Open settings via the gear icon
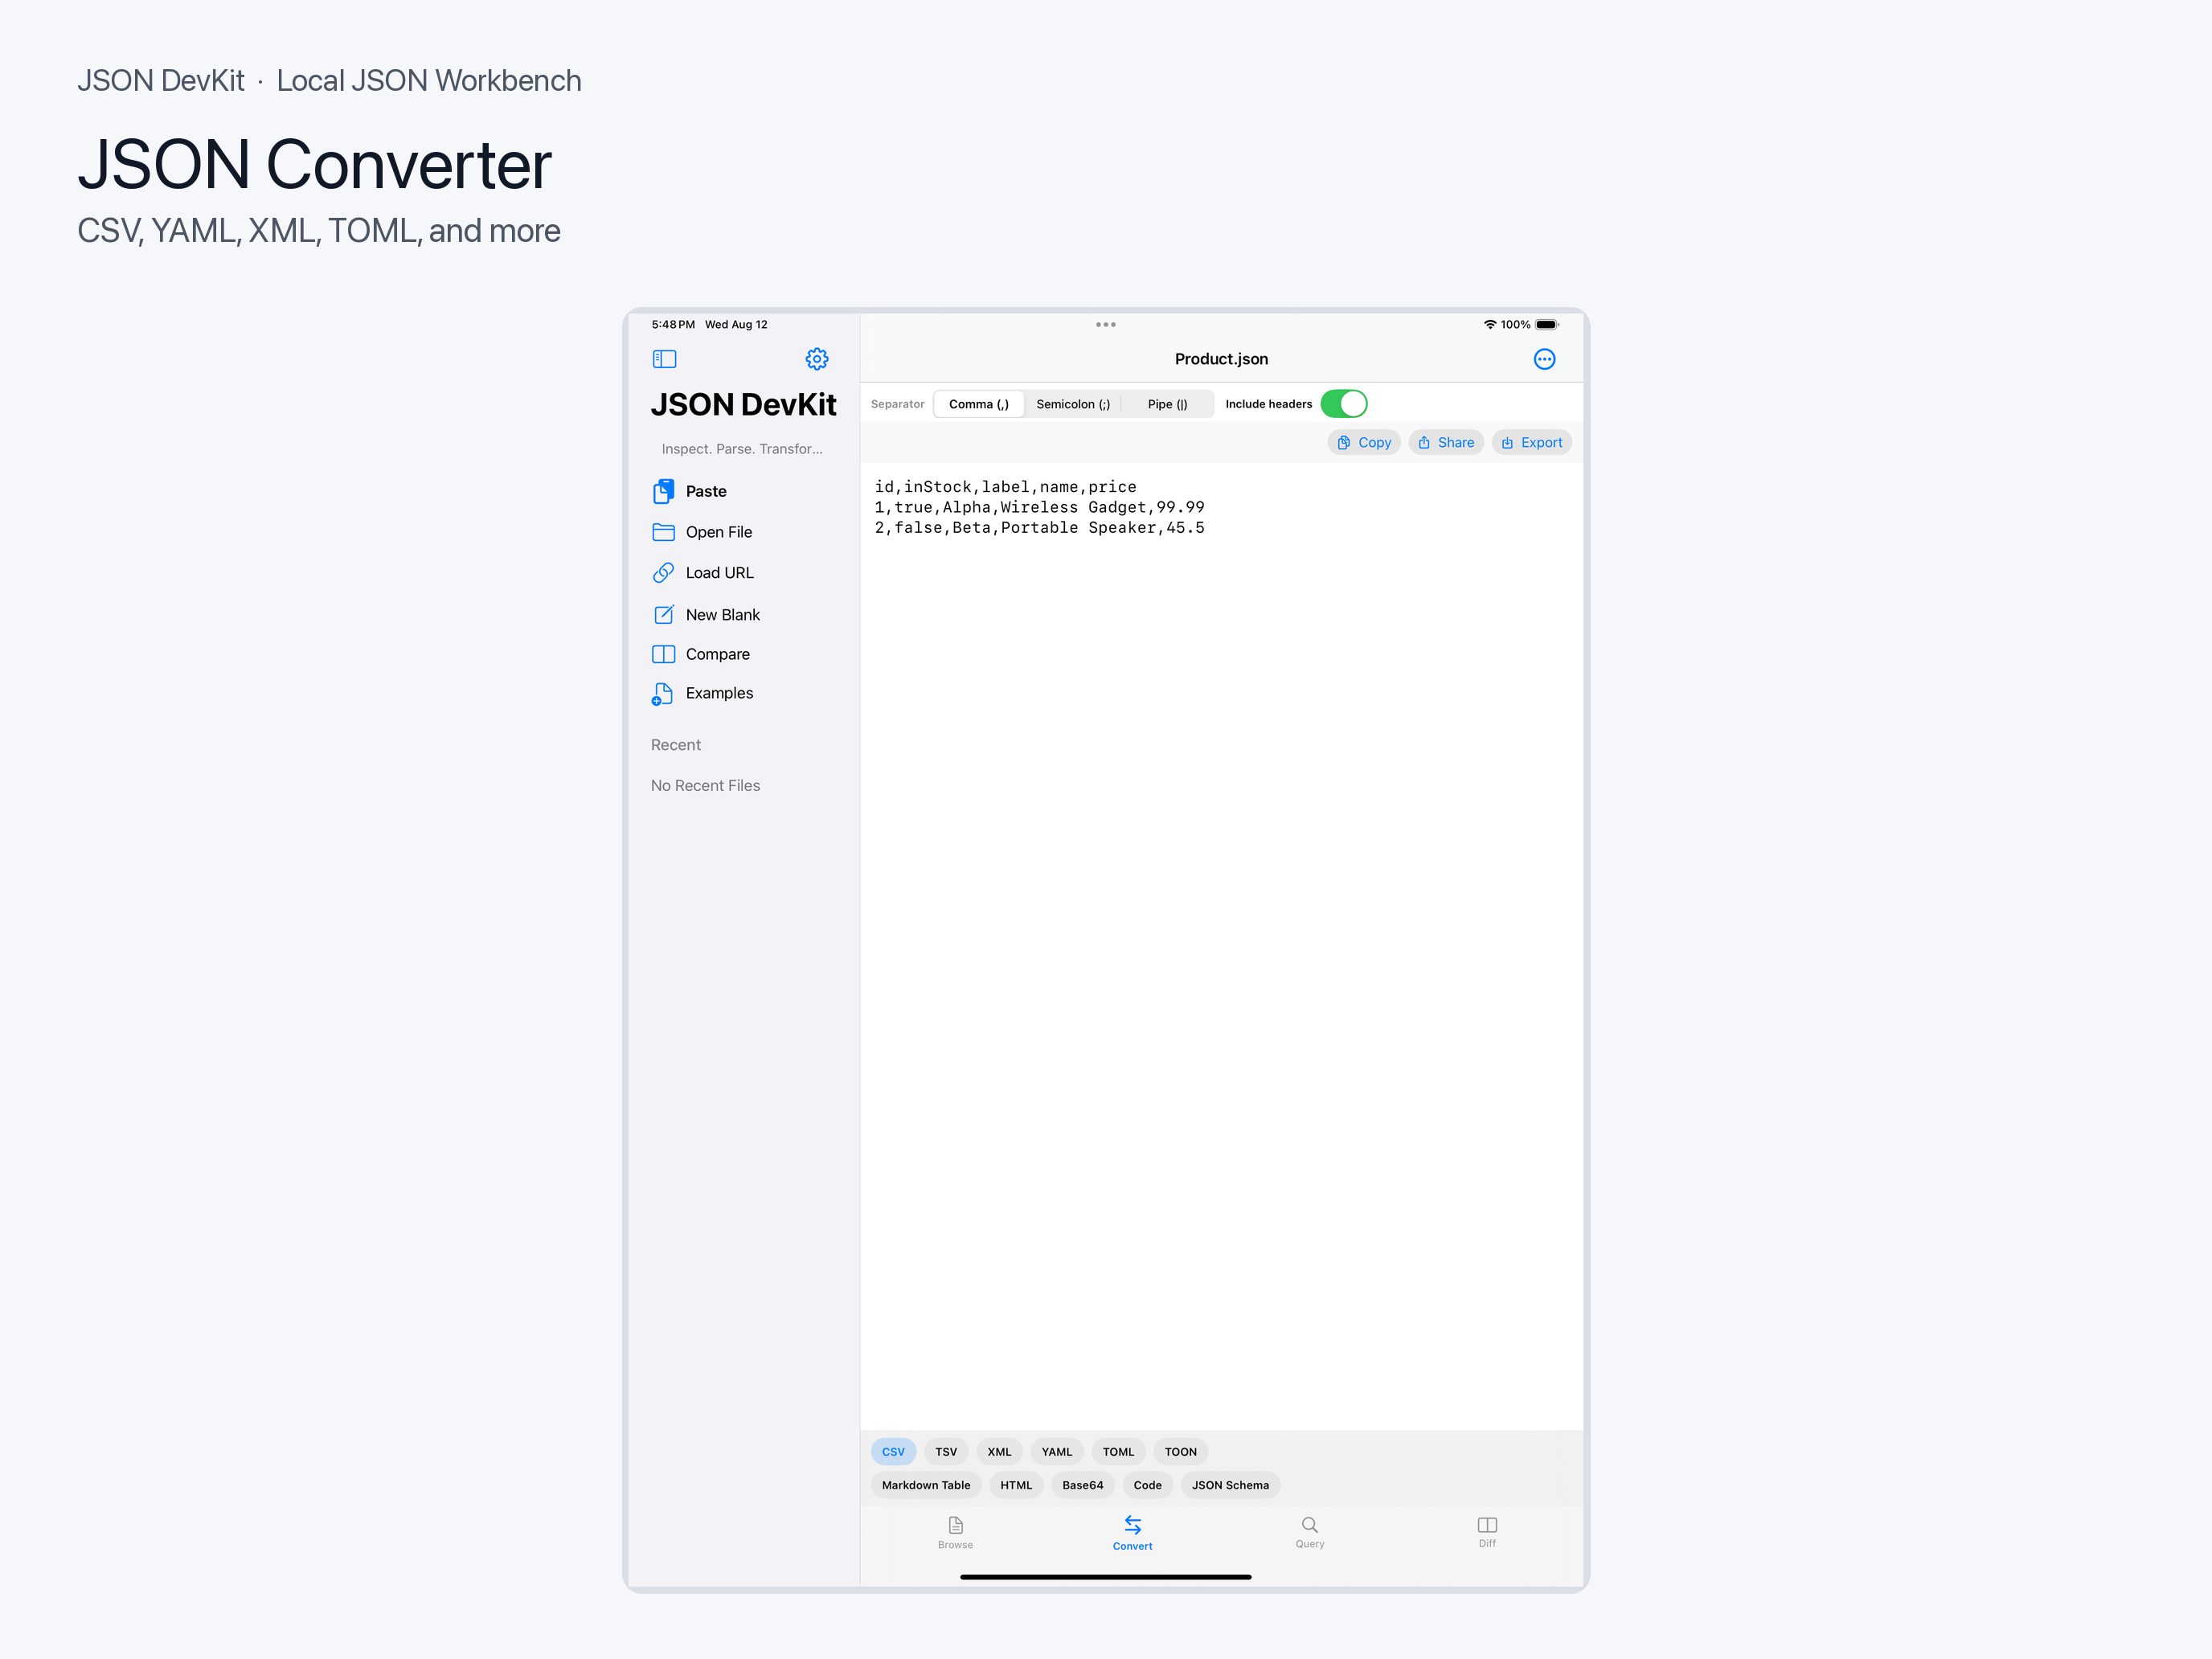 coord(817,359)
